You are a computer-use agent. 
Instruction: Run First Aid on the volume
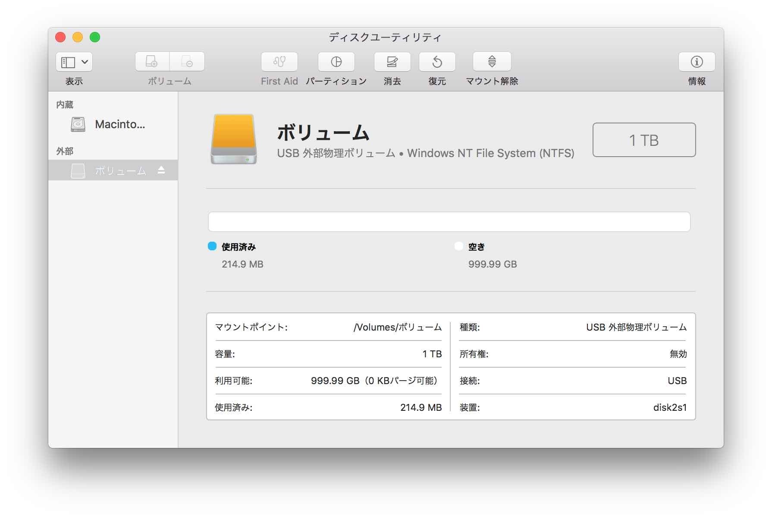click(x=279, y=62)
